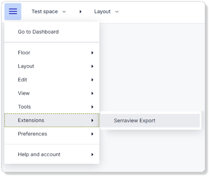Open the Preferences menu entry
The image size is (209, 176).
click(x=52, y=134)
